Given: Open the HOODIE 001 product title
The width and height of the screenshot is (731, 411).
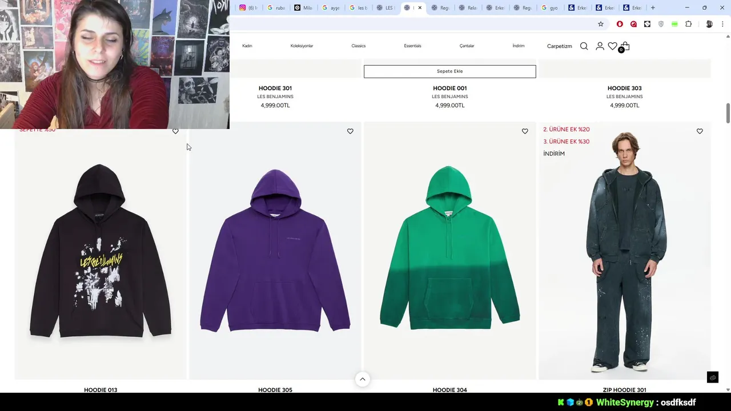Looking at the screenshot, I should (x=450, y=88).
